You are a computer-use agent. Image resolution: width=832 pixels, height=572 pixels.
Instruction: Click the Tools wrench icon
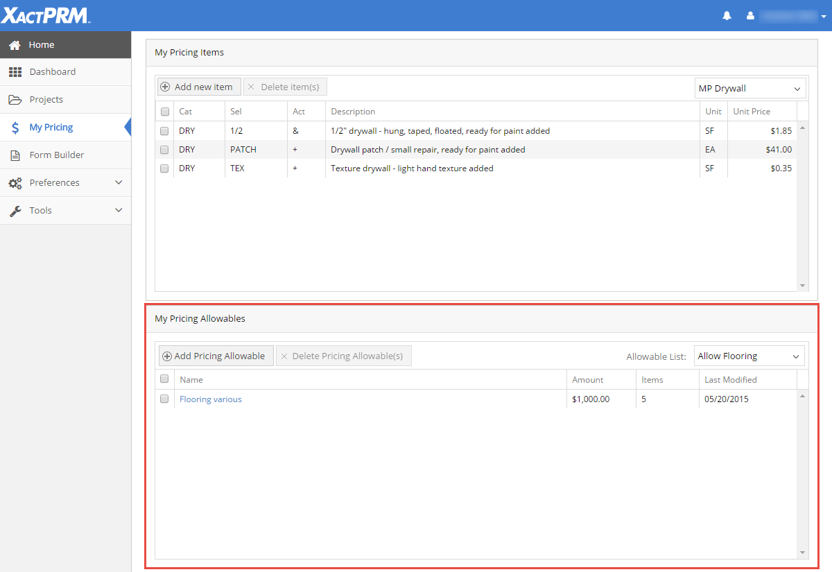point(15,211)
